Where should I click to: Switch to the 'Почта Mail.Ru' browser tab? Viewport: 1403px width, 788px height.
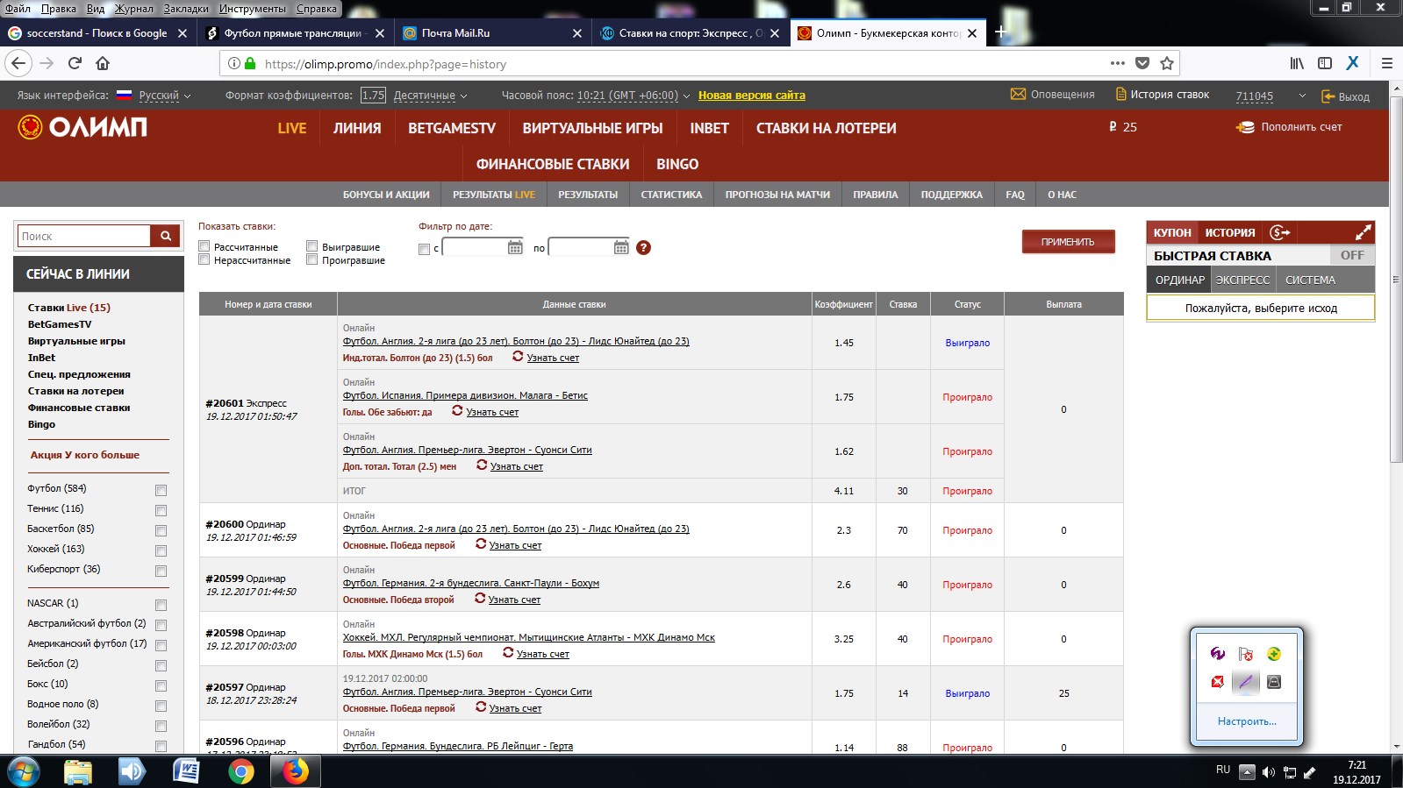click(491, 32)
